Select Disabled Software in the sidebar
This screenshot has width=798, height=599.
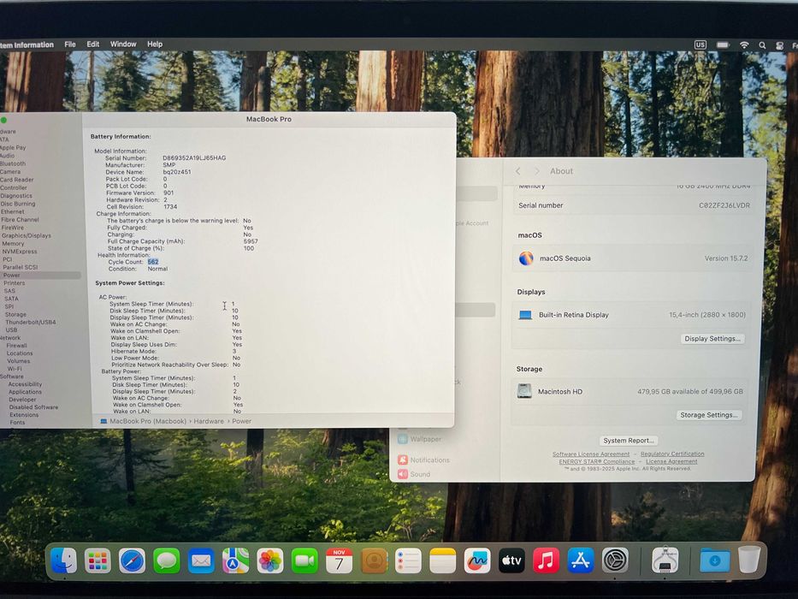pos(33,407)
